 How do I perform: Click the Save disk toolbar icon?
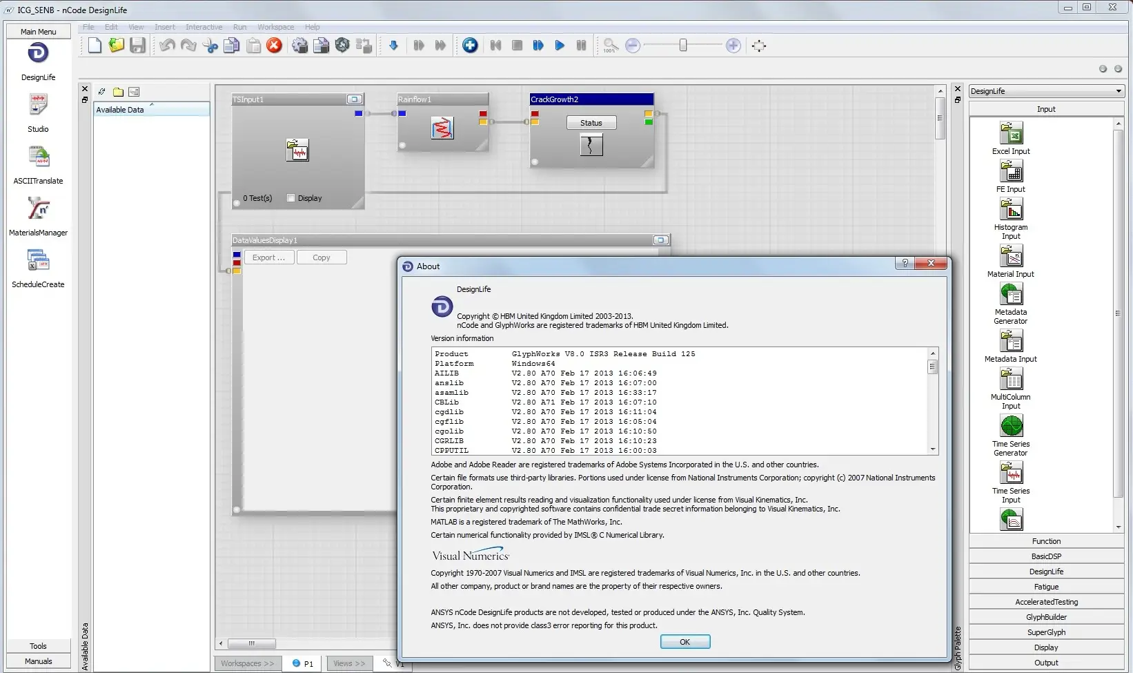pos(137,46)
